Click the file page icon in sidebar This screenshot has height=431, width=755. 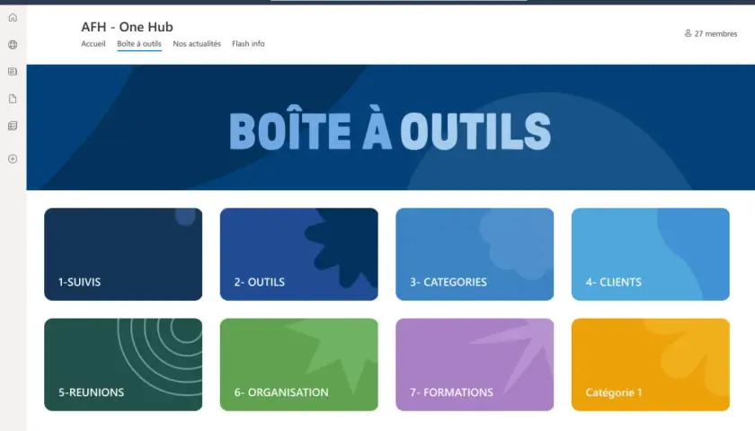13,99
